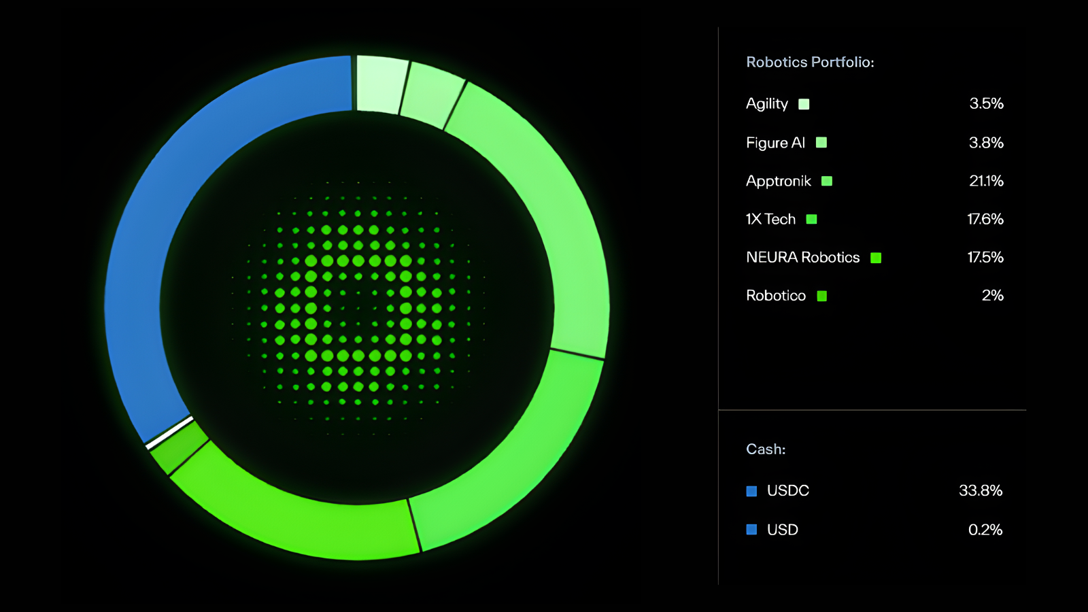Screen dimensions: 1088x612
Task: Click the 33.8% USDC value
Action: coord(981,490)
